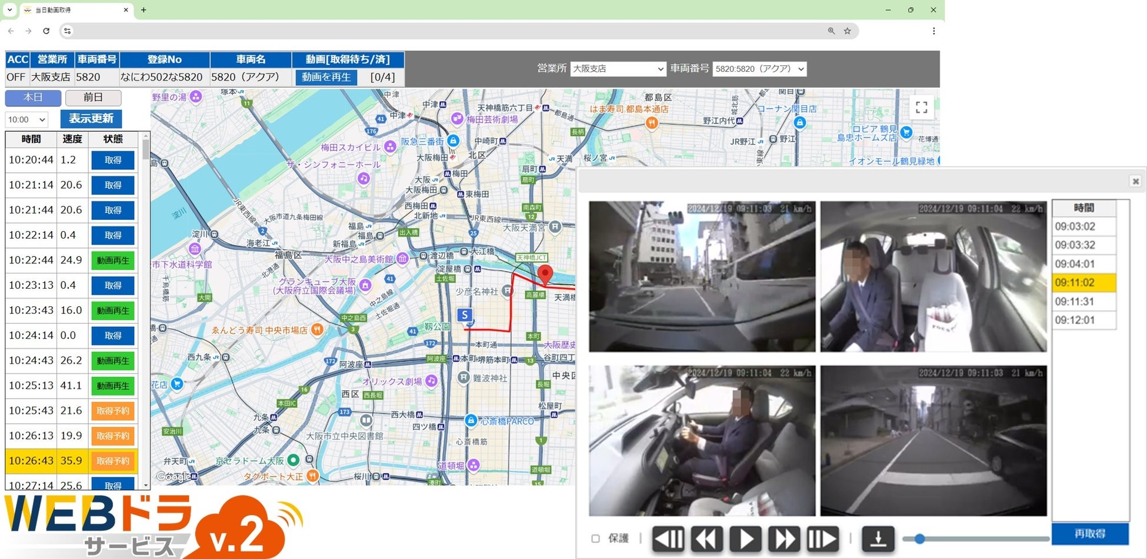Viewport: 1147px width, 559px height.
Task: Step forward one frame in video
Action: point(822,538)
